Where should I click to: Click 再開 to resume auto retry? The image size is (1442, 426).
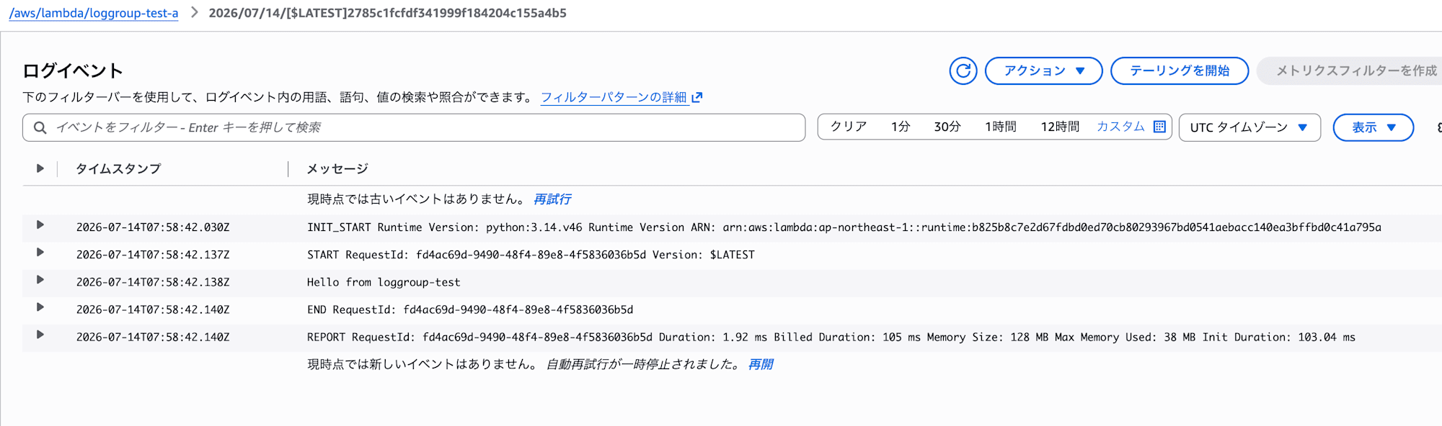pyautogui.click(x=760, y=364)
